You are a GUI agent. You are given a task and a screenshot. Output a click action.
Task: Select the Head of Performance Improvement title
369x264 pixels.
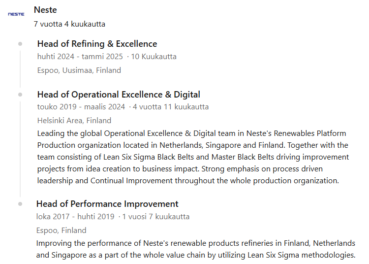107,203
